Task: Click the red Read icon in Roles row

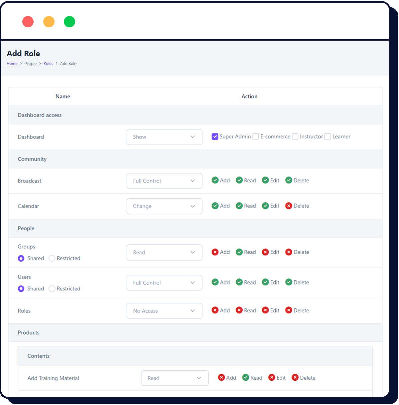Action: click(x=240, y=310)
